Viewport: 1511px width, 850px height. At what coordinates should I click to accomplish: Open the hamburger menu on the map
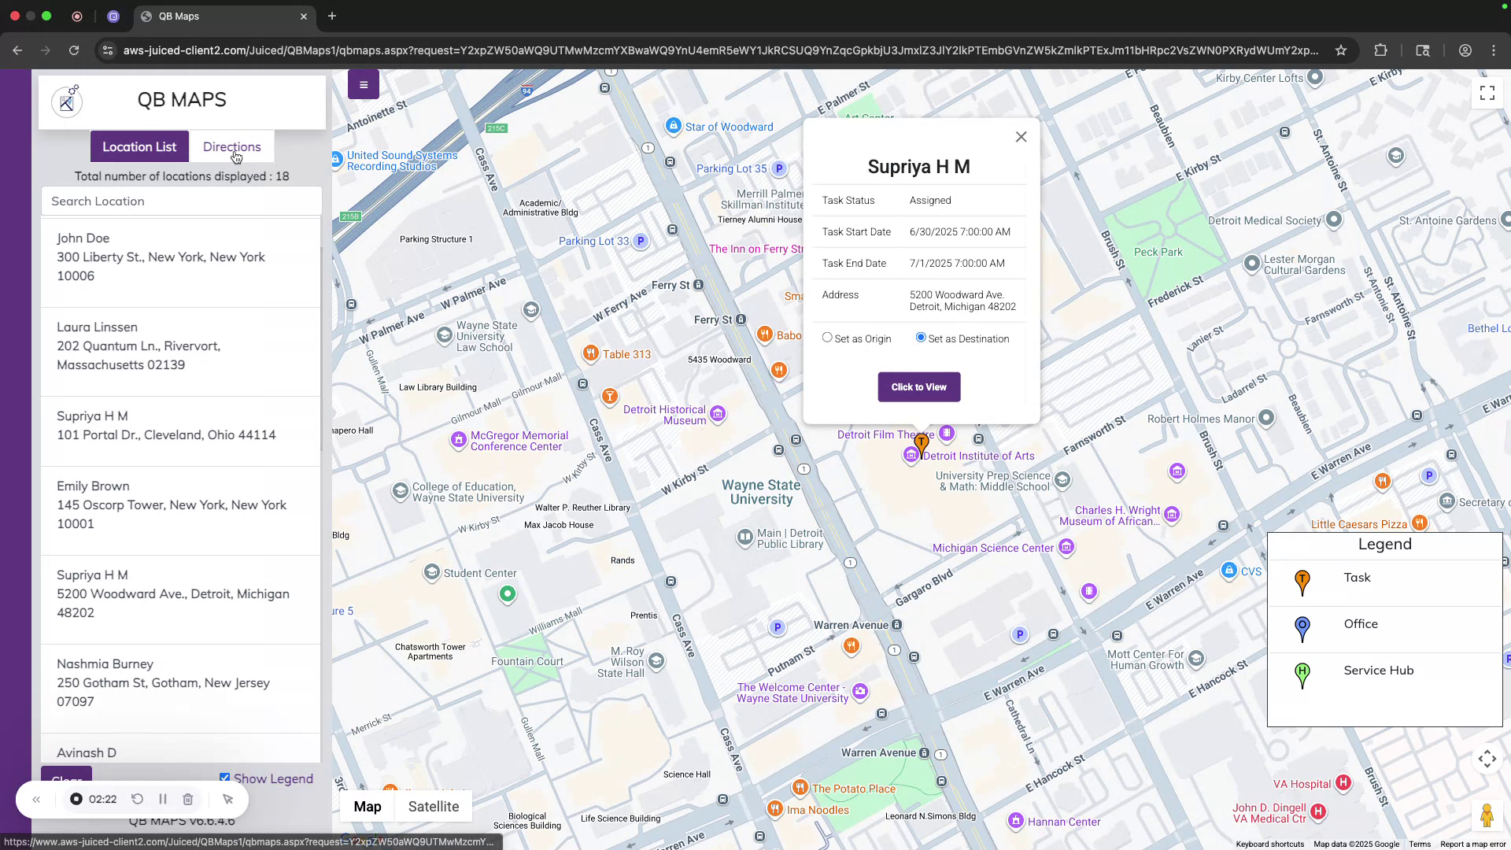(363, 84)
